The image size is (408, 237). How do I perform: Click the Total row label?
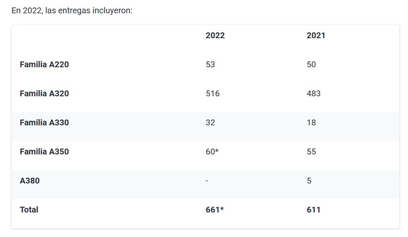pos(29,210)
